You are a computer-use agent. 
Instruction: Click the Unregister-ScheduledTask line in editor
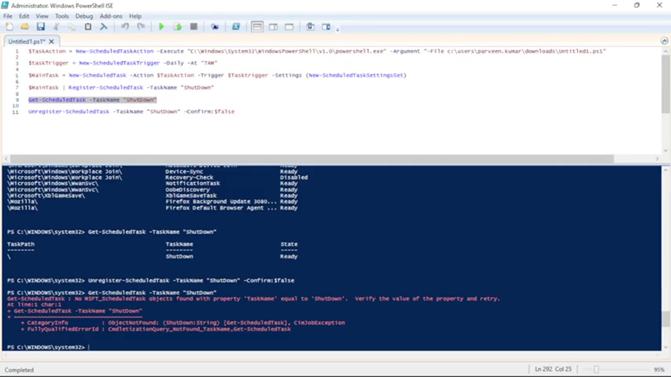pos(132,112)
